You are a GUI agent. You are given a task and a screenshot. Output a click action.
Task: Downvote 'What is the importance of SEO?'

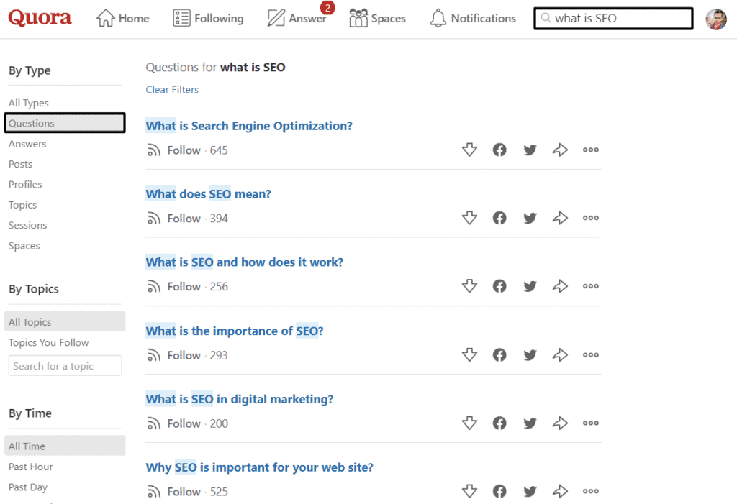click(469, 354)
